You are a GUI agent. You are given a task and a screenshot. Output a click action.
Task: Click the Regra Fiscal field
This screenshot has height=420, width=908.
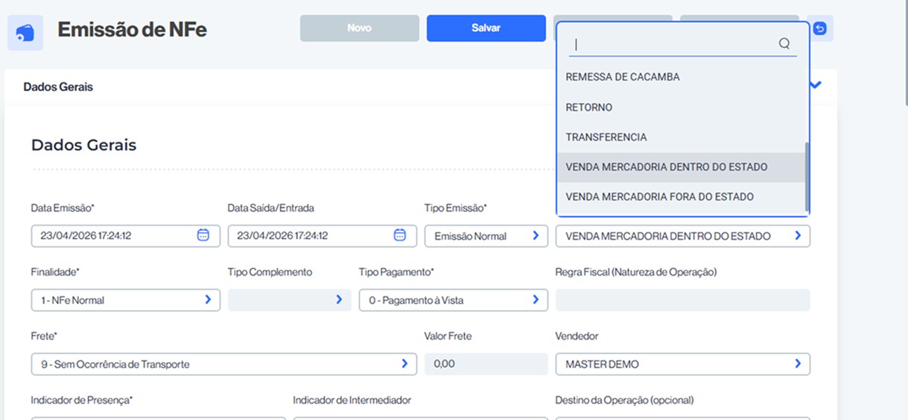683,300
